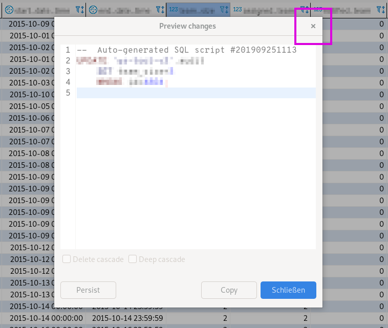Click clock type icon in first column header
The height and width of the screenshot is (328, 388).
coord(9,10)
